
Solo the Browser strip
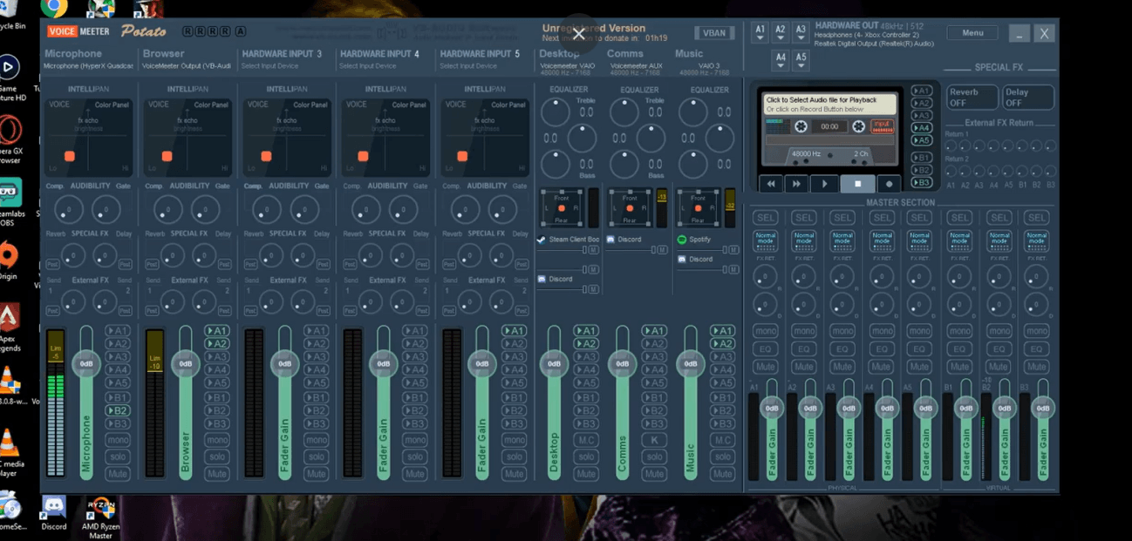pyautogui.click(x=217, y=456)
